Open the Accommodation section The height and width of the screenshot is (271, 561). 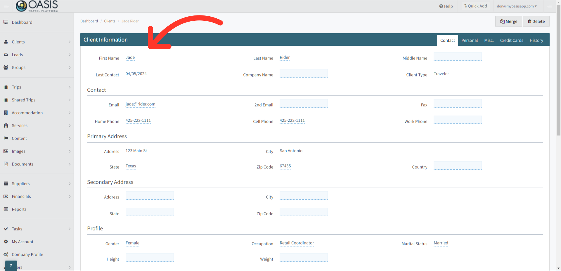coord(27,113)
